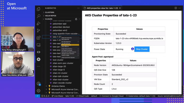Click Connect to Google Cloud
184x103 pixels.
pos(112,96)
